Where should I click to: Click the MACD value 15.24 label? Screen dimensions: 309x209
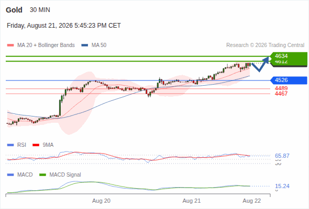click(282, 186)
